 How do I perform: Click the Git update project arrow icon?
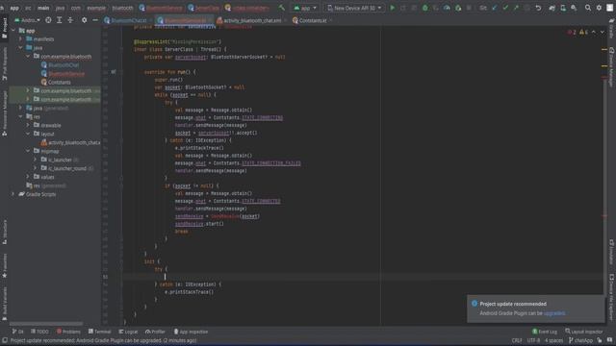tap(495, 8)
